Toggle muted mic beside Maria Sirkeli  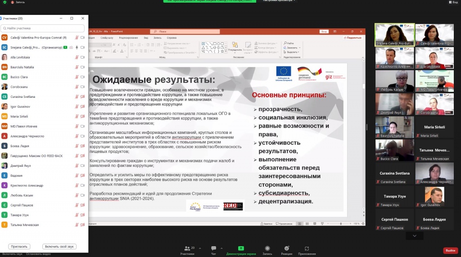pos(77,116)
